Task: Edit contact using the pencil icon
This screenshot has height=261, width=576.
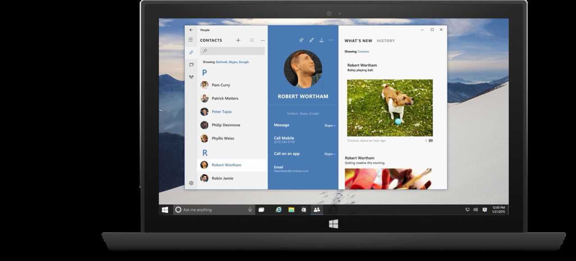Action: (311, 40)
